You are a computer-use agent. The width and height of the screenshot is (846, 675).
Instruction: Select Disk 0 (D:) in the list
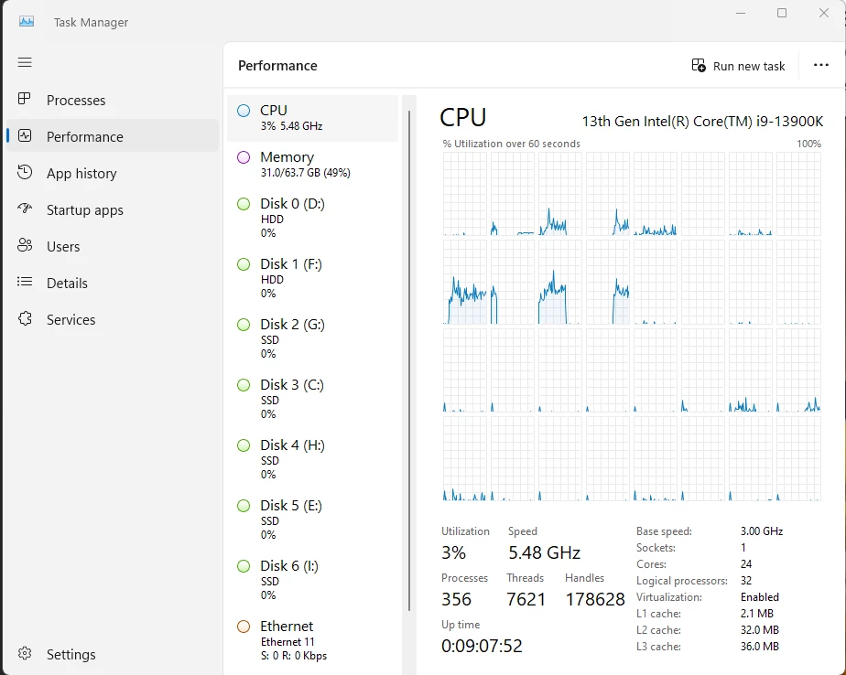[x=312, y=218]
